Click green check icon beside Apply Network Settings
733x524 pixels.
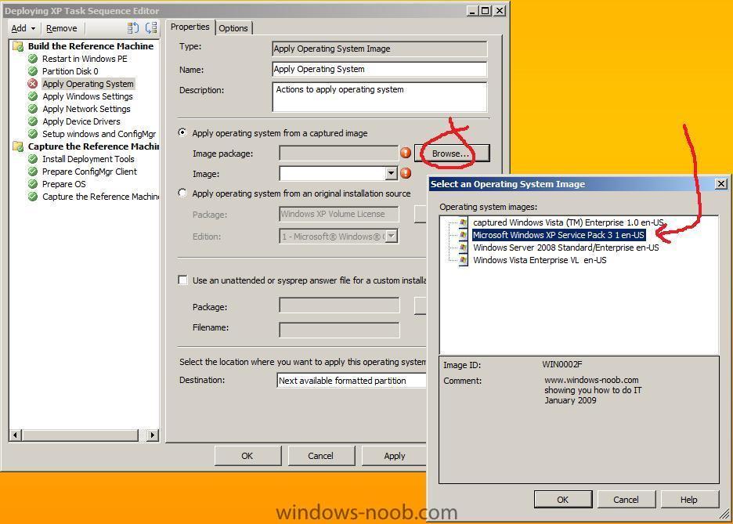pyautogui.click(x=33, y=109)
